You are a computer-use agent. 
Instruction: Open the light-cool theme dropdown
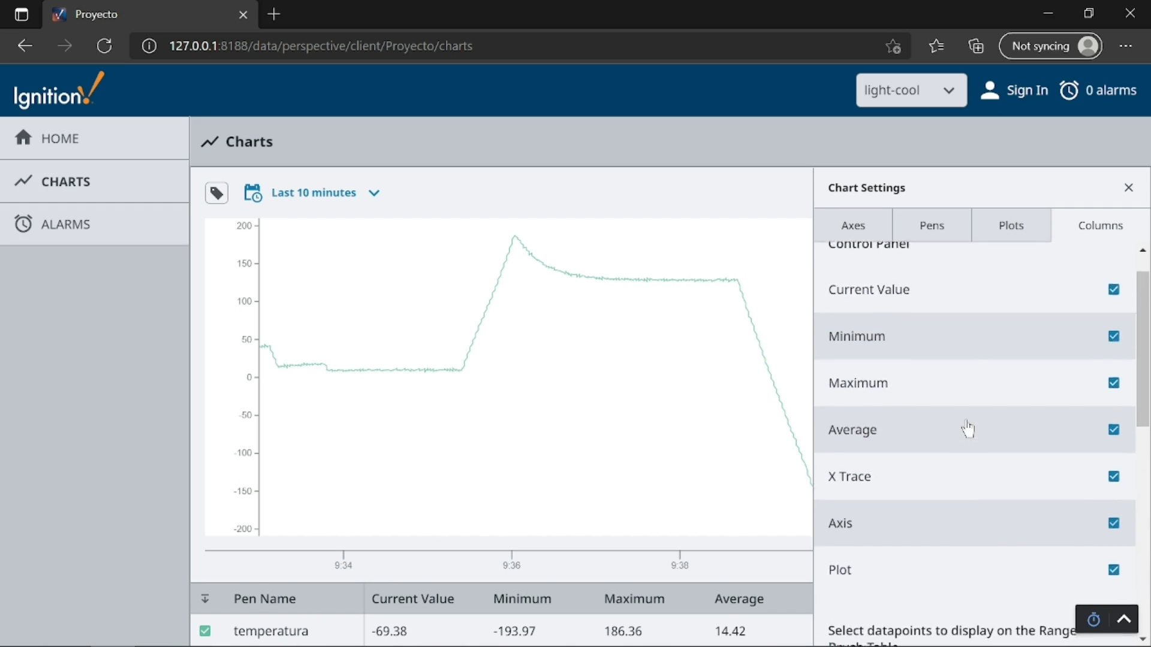911,90
